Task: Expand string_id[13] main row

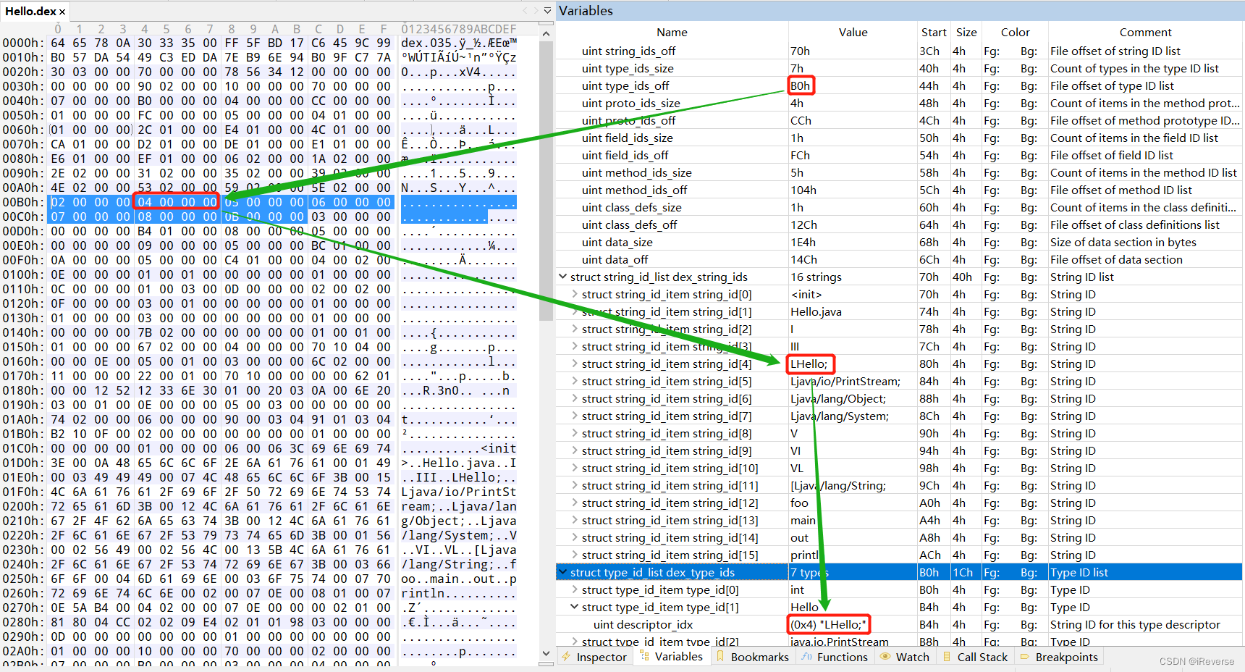Action: tap(575, 520)
